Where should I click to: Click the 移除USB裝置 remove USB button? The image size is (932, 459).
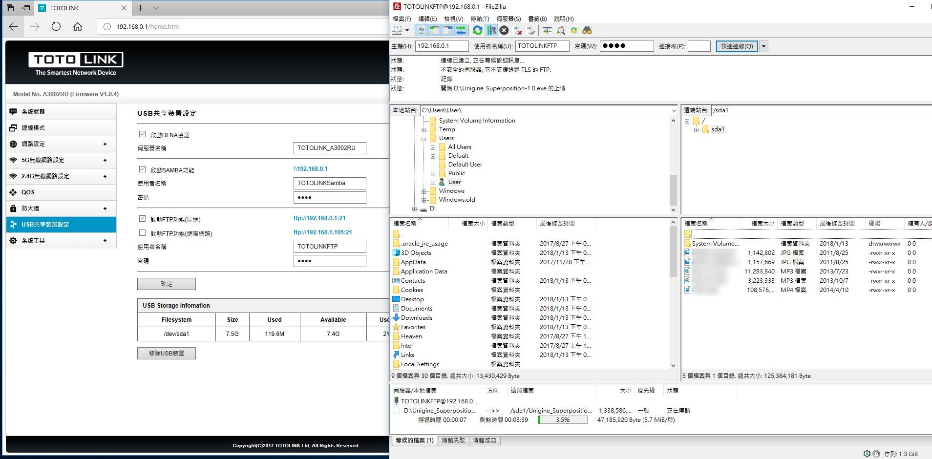pyautogui.click(x=166, y=353)
